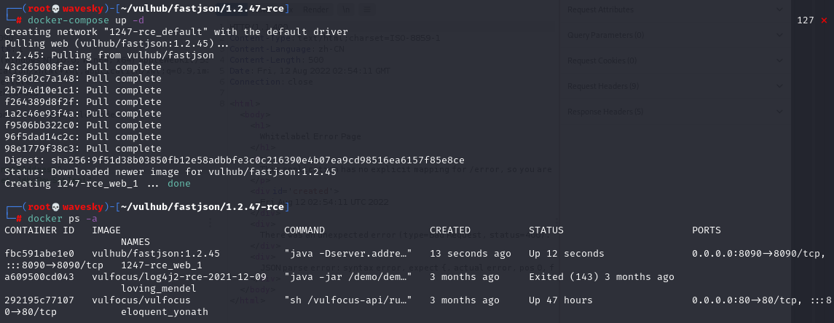Viewport: 834px width, 323px height.
Task: Click the container ID a609500cd043
Action: point(39,277)
